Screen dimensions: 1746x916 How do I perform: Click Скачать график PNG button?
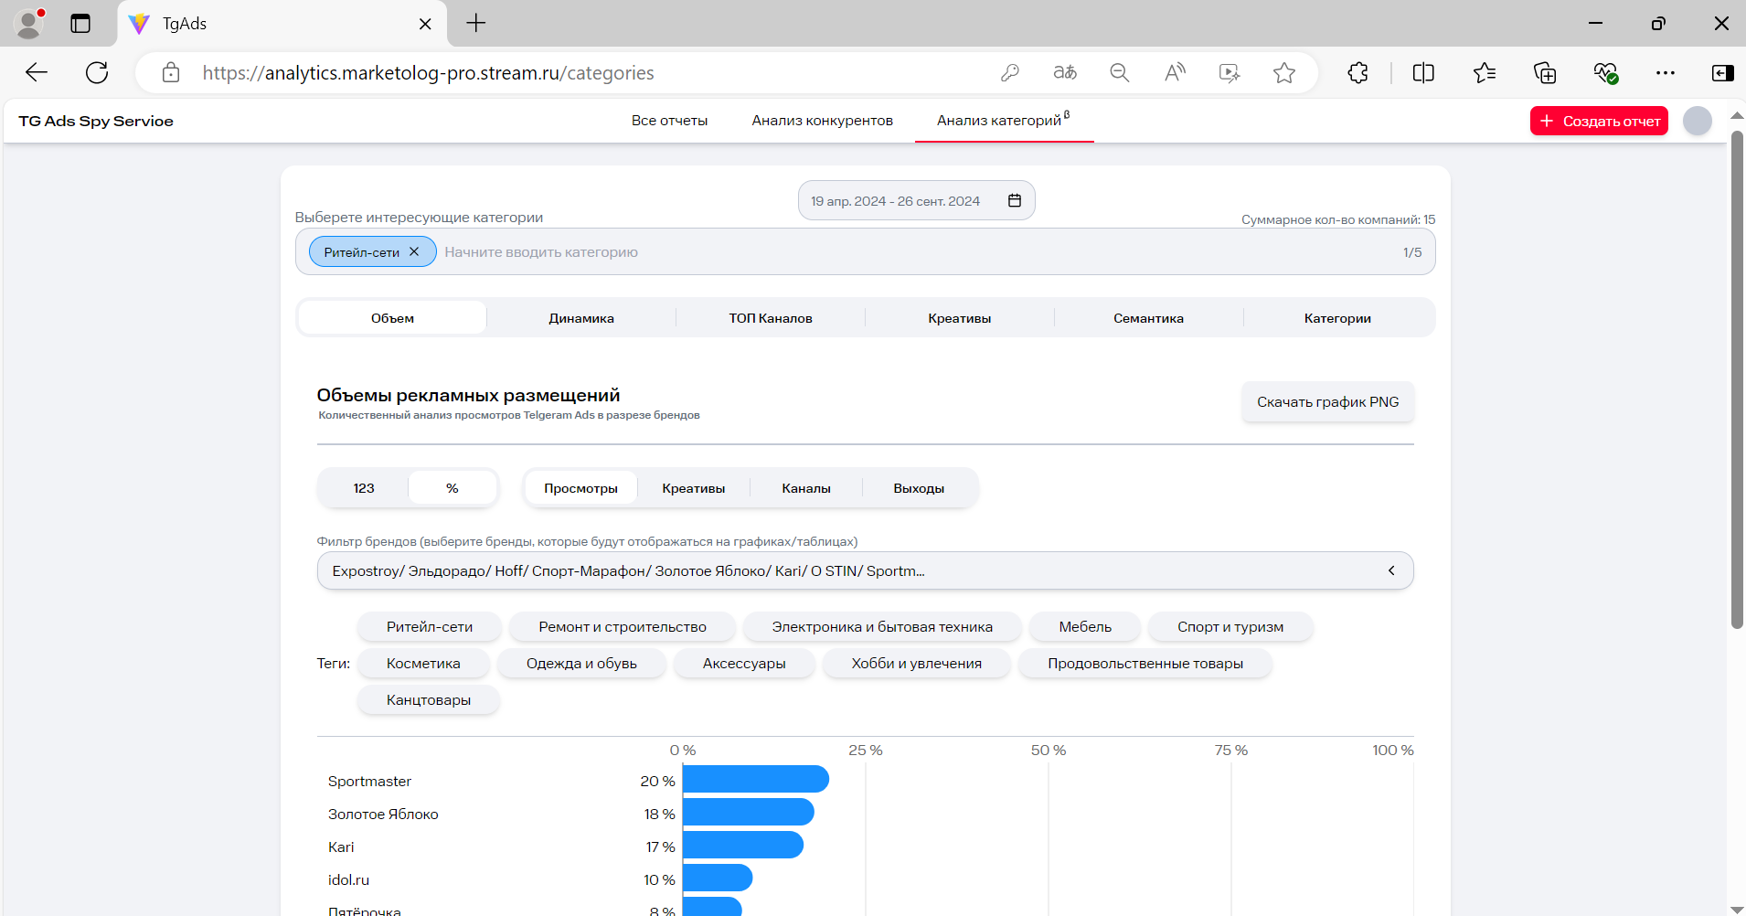(x=1327, y=402)
